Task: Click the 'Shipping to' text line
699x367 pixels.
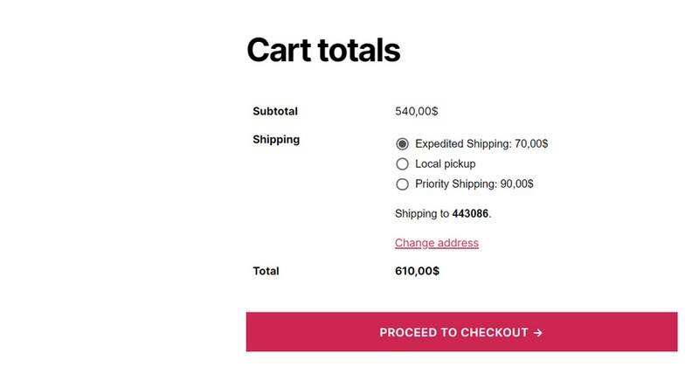Action: [x=422, y=213]
